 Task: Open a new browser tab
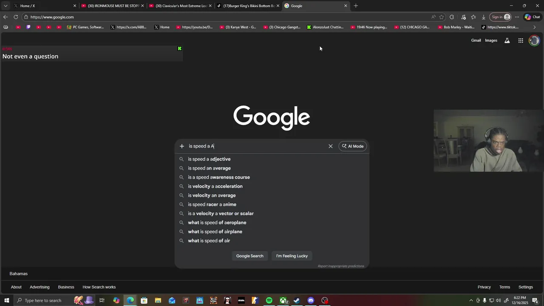[x=356, y=6]
